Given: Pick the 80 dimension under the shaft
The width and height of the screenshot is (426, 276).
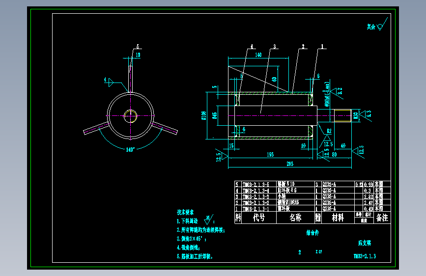Looking at the screenshot, I should point(334,154).
